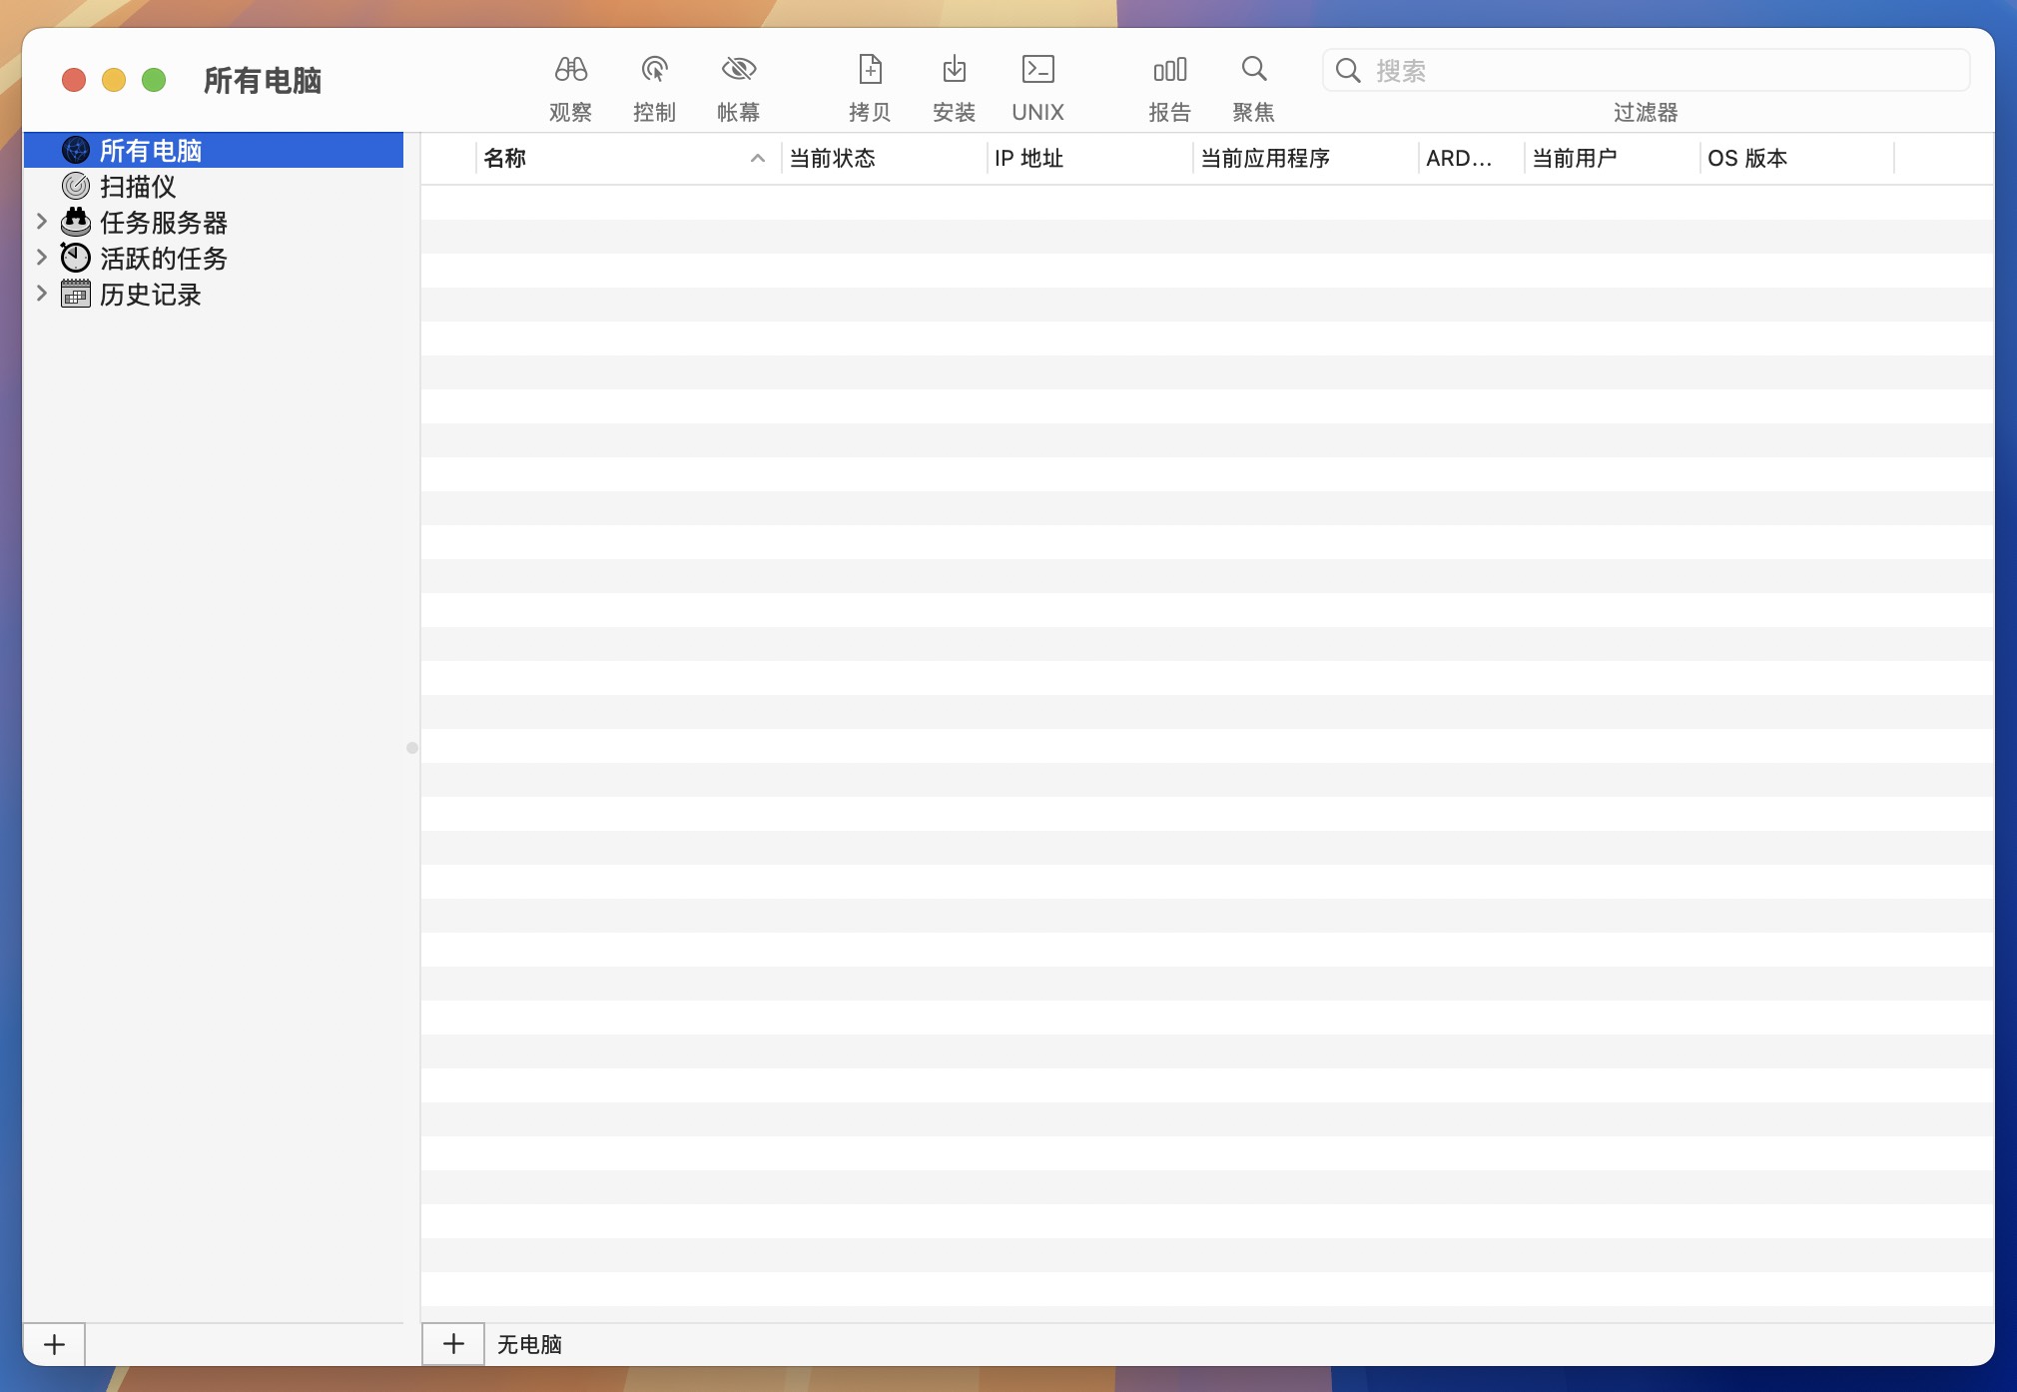Image resolution: width=2017 pixels, height=1392 pixels.
Task: Sort by the 当前用户 column header
Action: coord(1612,159)
